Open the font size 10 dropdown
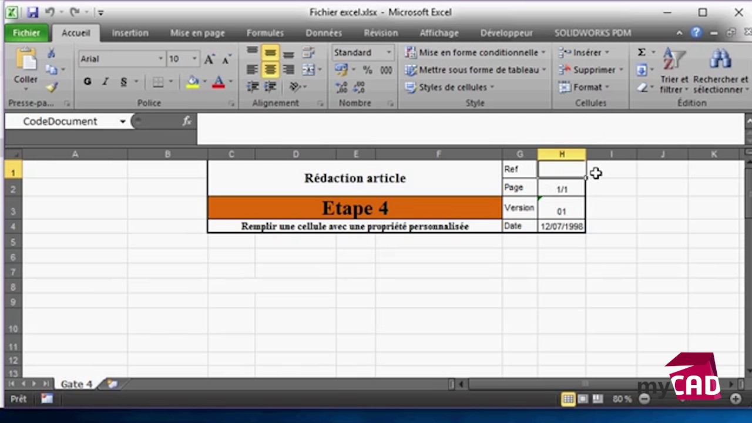This screenshot has width=752, height=423. [x=194, y=59]
